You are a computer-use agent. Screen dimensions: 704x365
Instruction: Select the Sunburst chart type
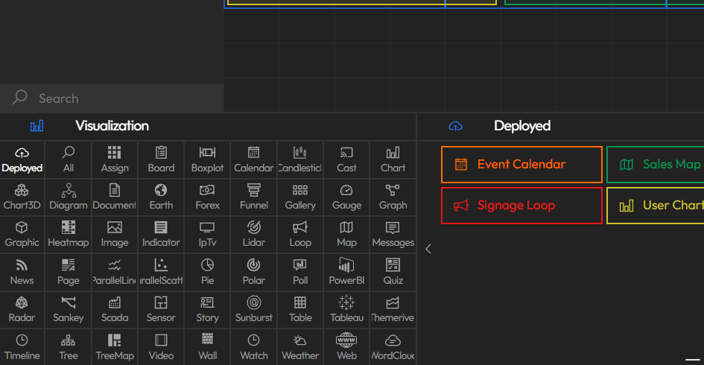(x=254, y=310)
